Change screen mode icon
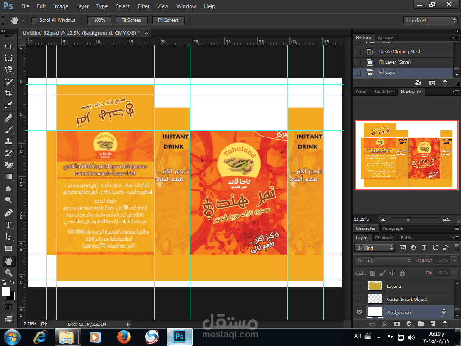The image size is (461, 346). pyautogui.click(x=9, y=319)
